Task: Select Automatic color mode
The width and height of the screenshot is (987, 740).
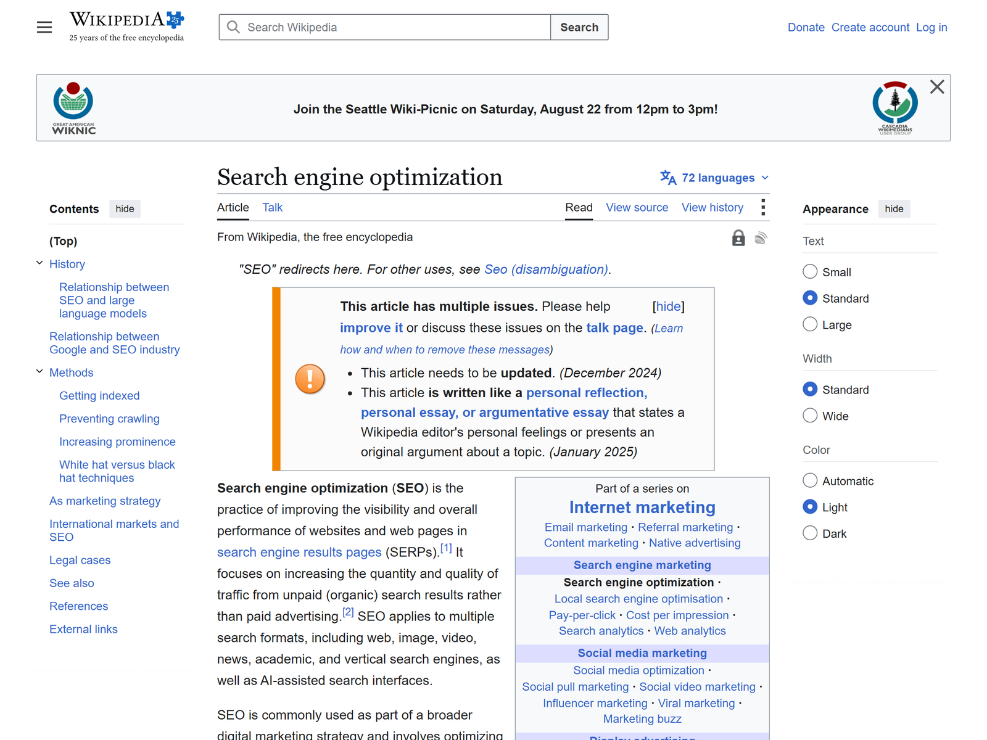Action: tap(810, 480)
